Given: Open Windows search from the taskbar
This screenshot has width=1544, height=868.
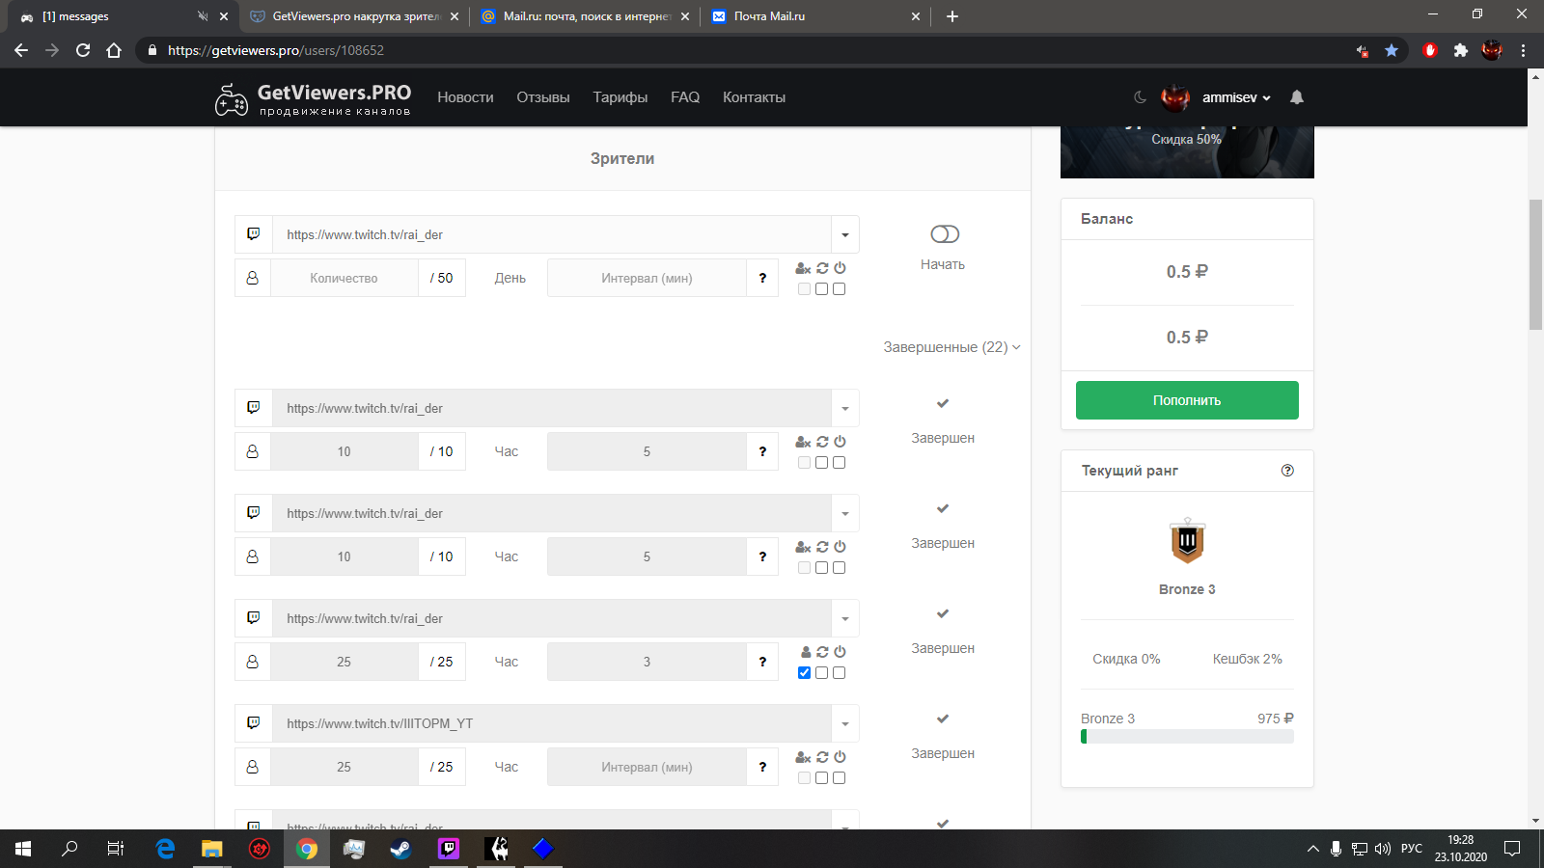Looking at the screenshot, I should point(69,849).
